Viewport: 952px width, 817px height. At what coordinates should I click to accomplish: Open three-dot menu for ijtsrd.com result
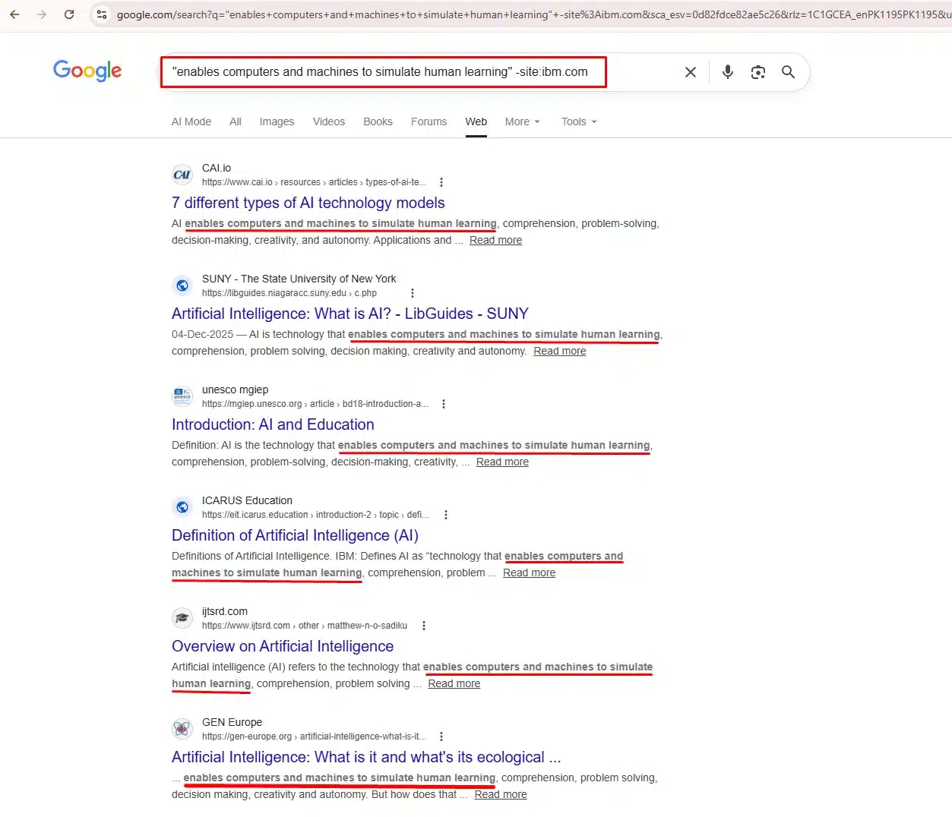(x=424, y=626)
